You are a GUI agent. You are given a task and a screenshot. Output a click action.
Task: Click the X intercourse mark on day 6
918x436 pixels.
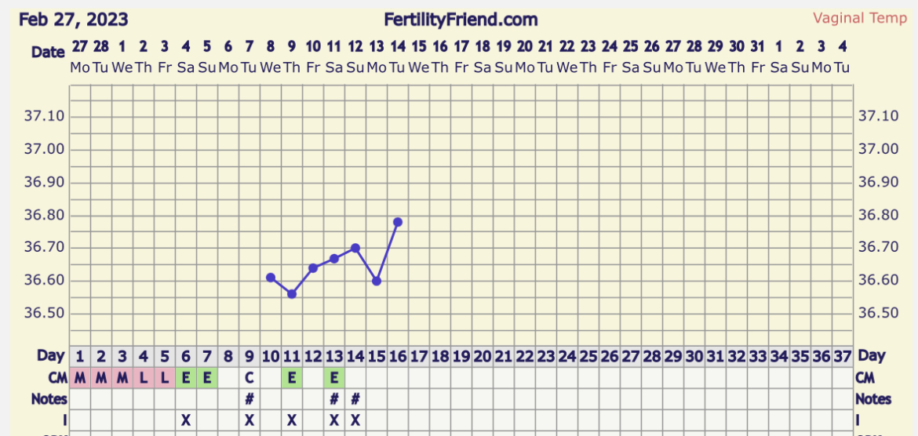186,420
